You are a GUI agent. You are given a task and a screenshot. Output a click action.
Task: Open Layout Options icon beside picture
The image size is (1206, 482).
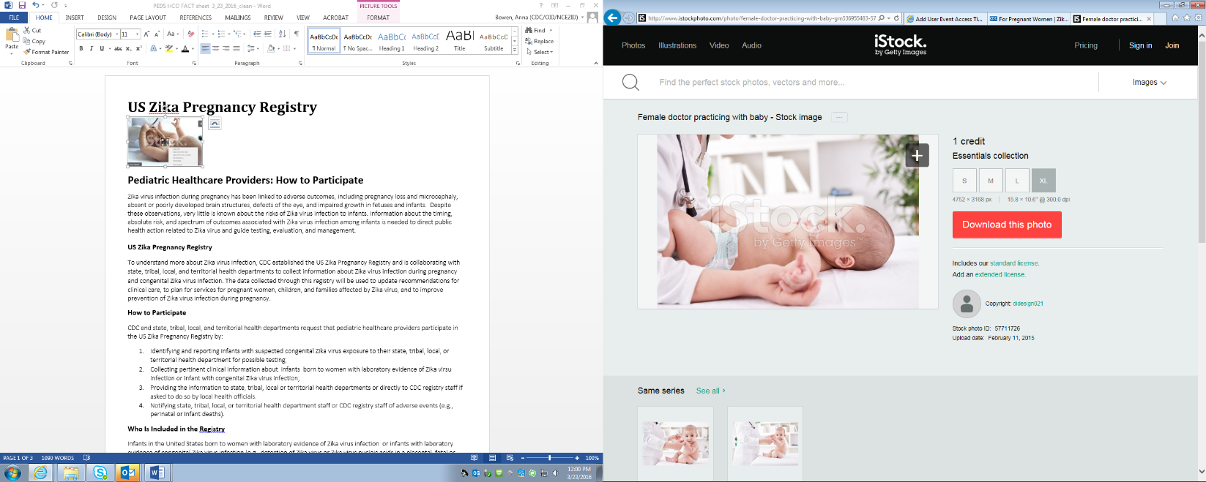pyautogui.click(x=215, y=124)
